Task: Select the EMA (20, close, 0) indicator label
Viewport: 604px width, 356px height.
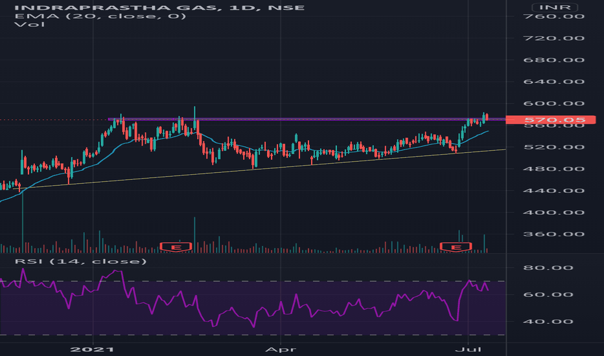Action: tap(100, 16)
